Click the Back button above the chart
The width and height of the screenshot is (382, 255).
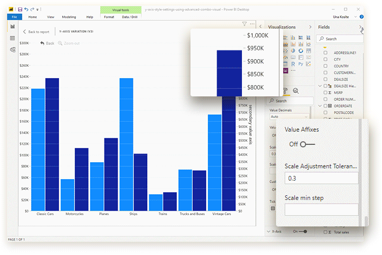tap(47, 43)
